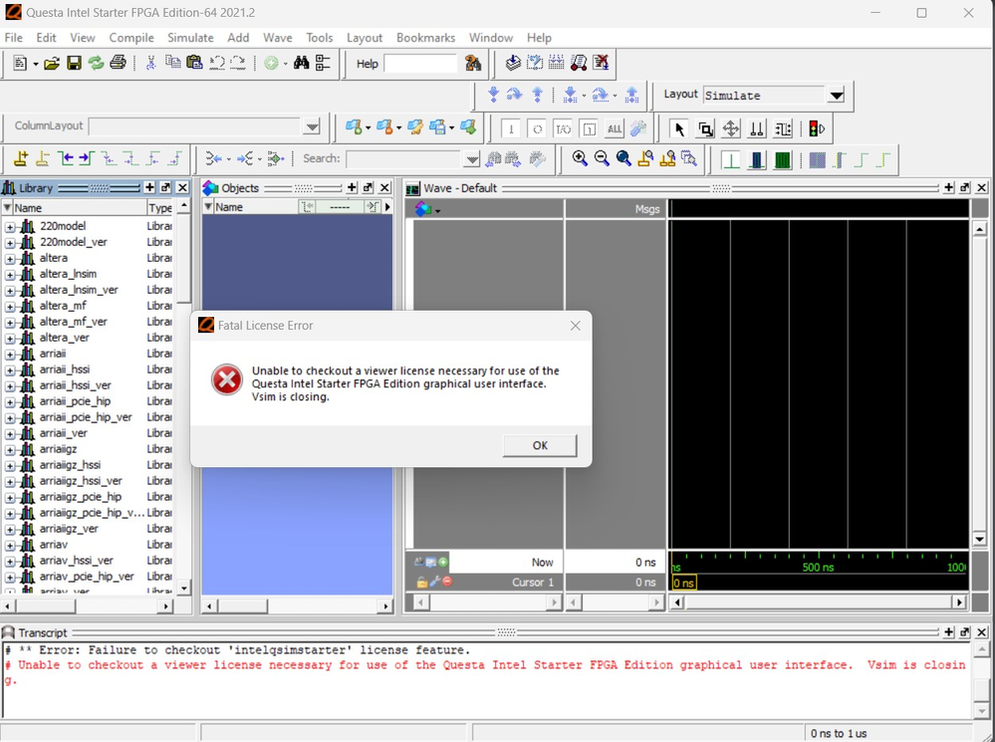Close the Transcript panel
The width and height of the screenshot is (995, 742).
click(982, 631)
